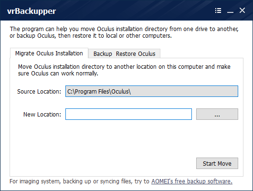The image size is (253, 191).
Task: Switch to Migrate Oculus Installation tab
Action: (x=49, y=53)
